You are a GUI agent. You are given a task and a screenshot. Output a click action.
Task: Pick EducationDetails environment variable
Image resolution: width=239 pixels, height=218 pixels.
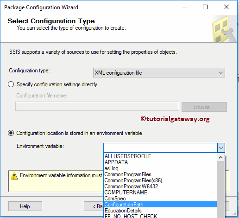pos(160,211)
